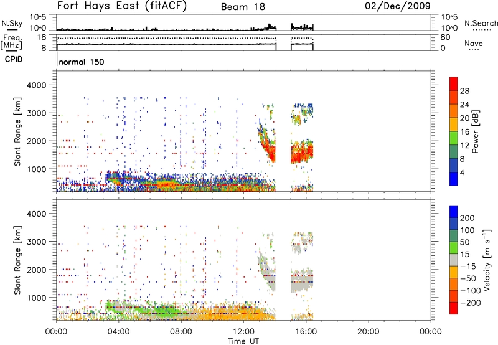Click the "4000" tick of the power panel
Viewport: 498px width, 345px height.
(37, 85)
